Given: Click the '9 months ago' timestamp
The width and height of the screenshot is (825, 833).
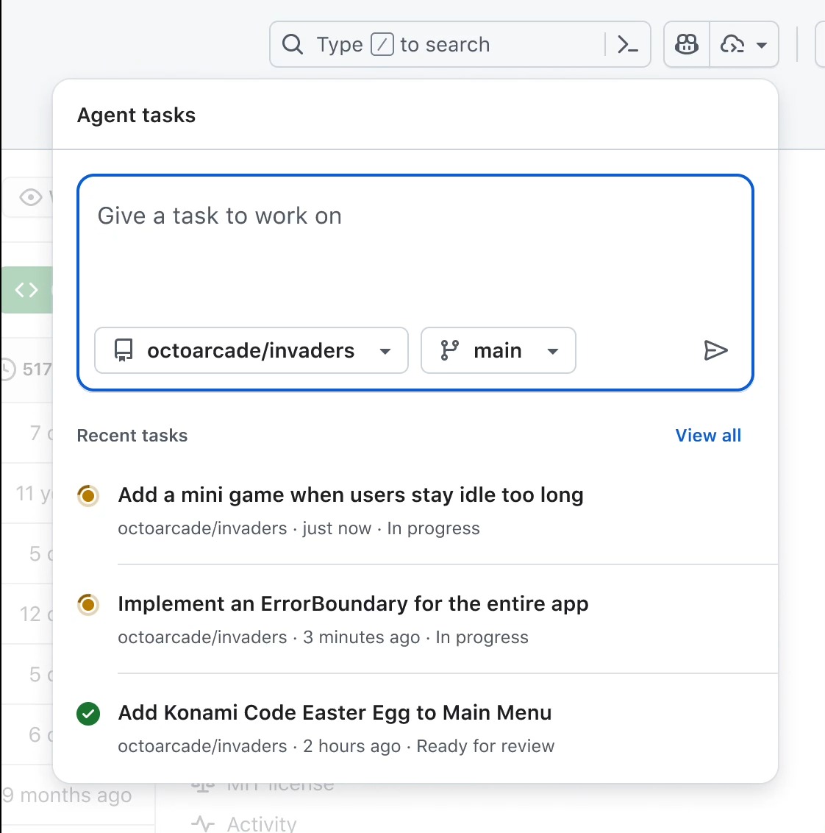Looking at the screenshot, I should 67,795.
